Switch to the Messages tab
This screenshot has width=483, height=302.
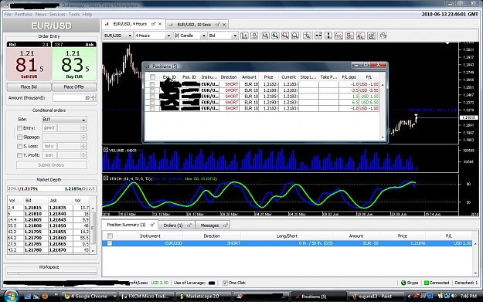pos(209,226)
